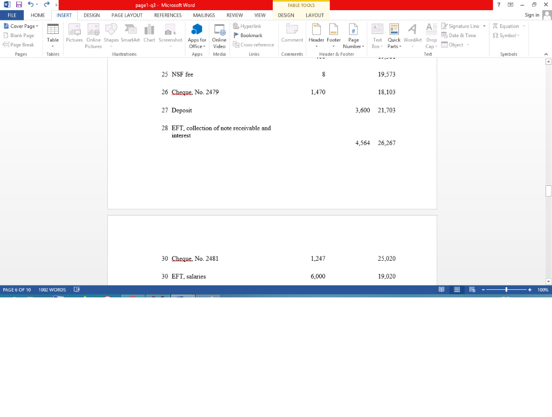Save the document with the floppy disk icon
Viewport: 552px width, 417px height.
[x=19, y=4]
